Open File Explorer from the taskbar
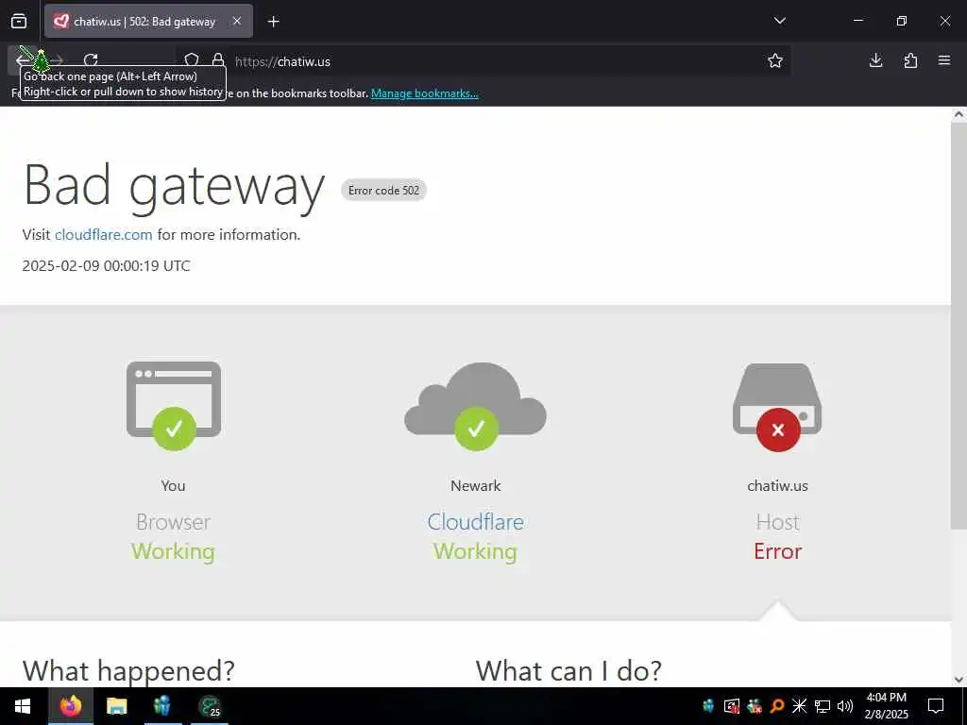 (x=116, y=706)
